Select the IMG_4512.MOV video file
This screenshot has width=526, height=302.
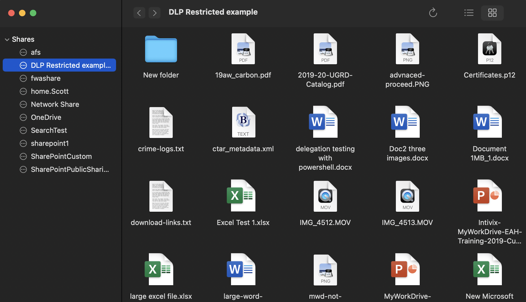[325, 196]
